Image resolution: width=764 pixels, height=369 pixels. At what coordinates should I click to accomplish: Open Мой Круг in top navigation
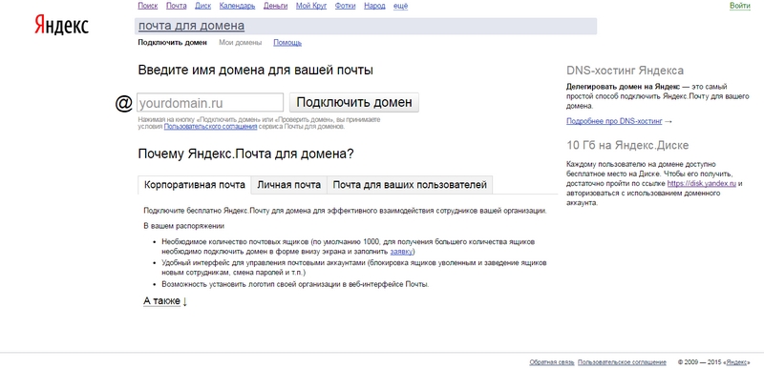[x=311, y=6]
